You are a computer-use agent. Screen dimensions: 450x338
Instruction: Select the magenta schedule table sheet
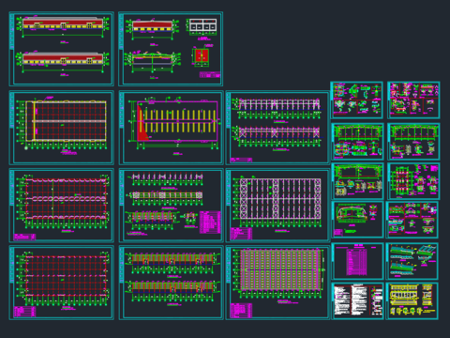pyautogui.click(x=357, y=261)
